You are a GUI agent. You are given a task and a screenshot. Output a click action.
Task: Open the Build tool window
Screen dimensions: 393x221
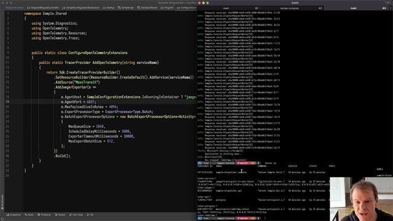[x=29, y=215]
